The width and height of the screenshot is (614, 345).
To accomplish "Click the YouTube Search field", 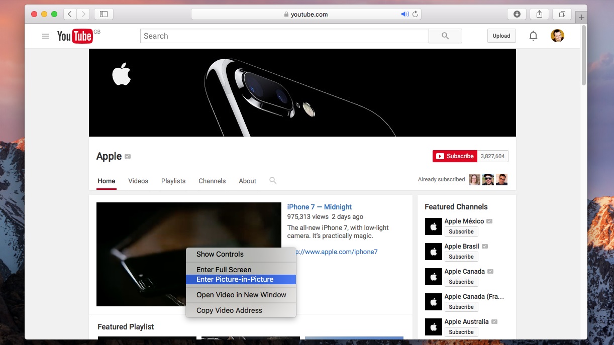I will pos(284,36).
